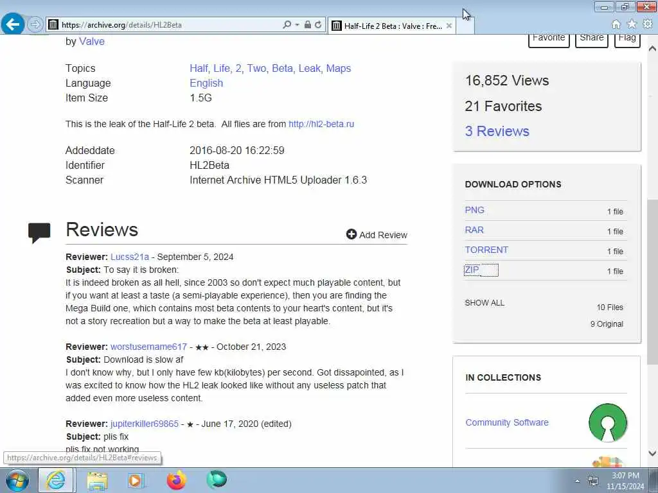Click the green circular app taskbar icon
The width and height of the screenshot is (658, 493).
[x=217, y=480]
